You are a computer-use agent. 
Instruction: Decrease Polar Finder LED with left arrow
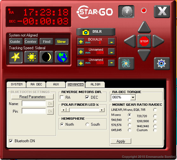[64, 110]
